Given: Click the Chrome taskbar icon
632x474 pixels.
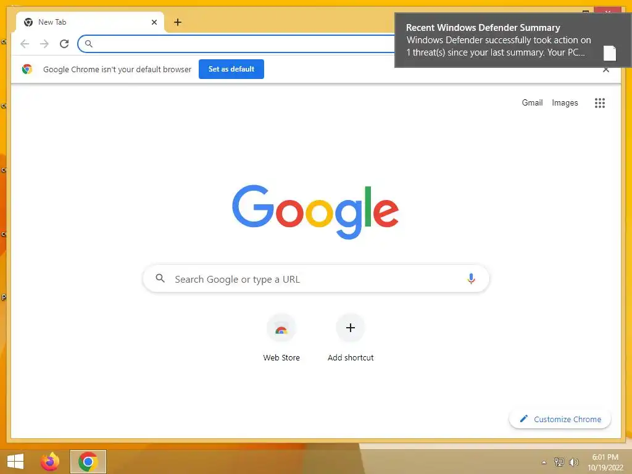Looking at the screenshot, I should point(88,462).
